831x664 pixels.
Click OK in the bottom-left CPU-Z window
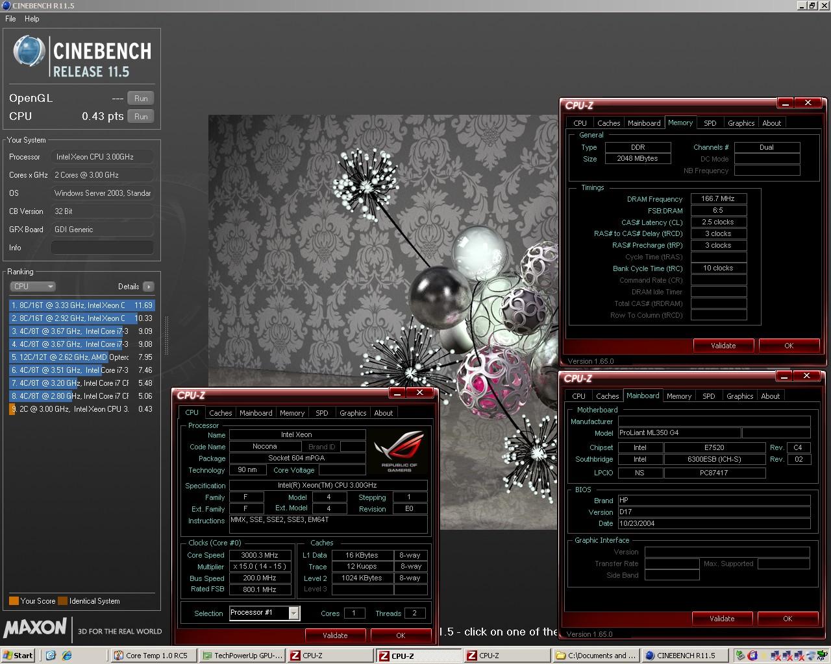[401, 635]
